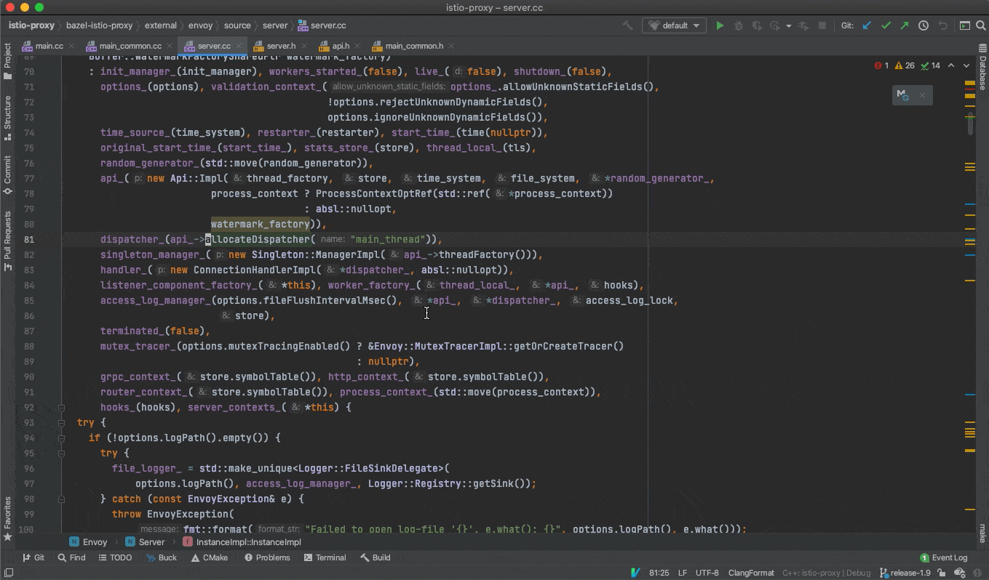Switch to the server.h tab

point(280,46)
